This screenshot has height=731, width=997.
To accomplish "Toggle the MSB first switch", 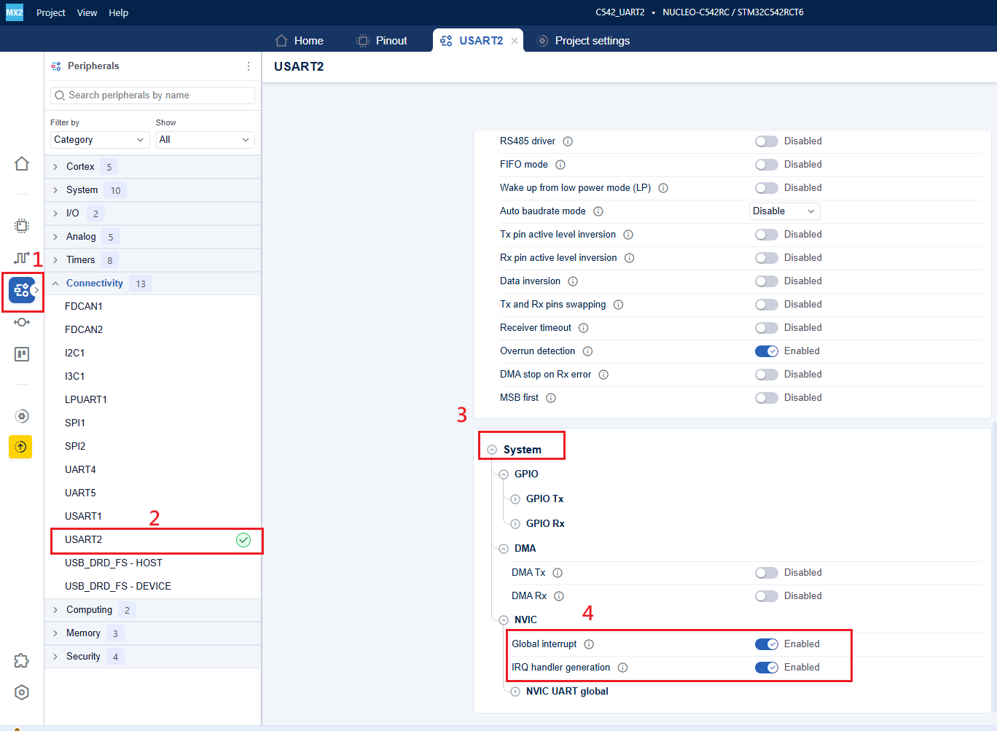I will coord(767,398).
